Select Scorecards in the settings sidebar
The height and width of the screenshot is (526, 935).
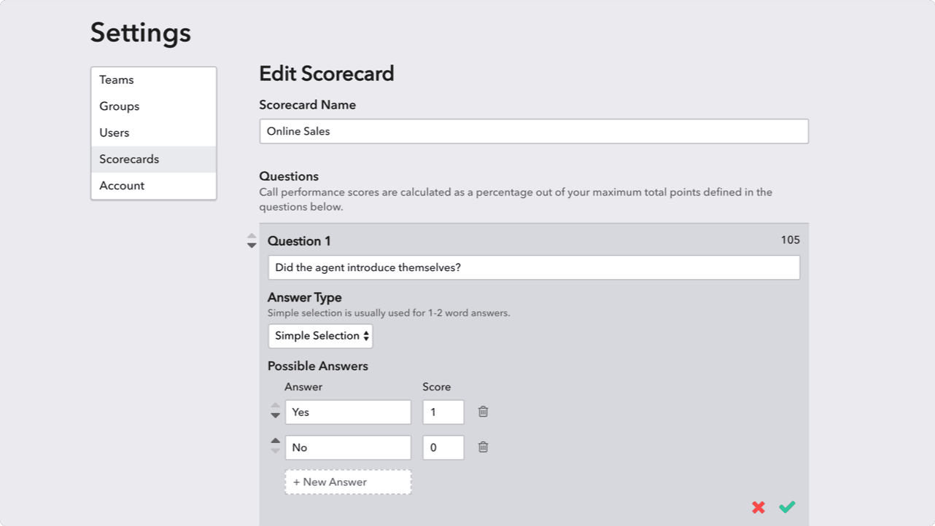coord(153,159)
